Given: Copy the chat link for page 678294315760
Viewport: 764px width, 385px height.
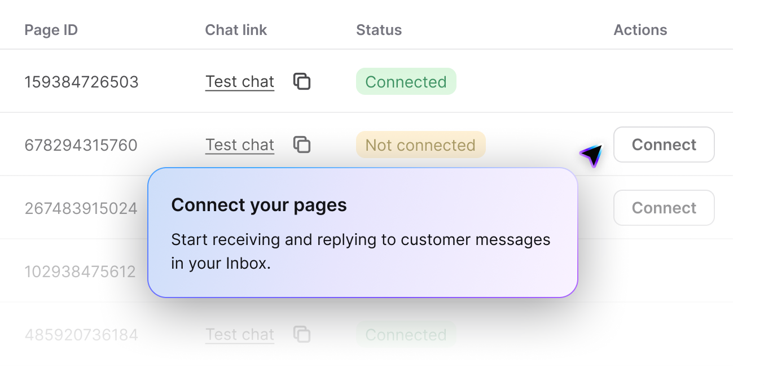Looking at the screenshot, I should (x=302, y=145).
